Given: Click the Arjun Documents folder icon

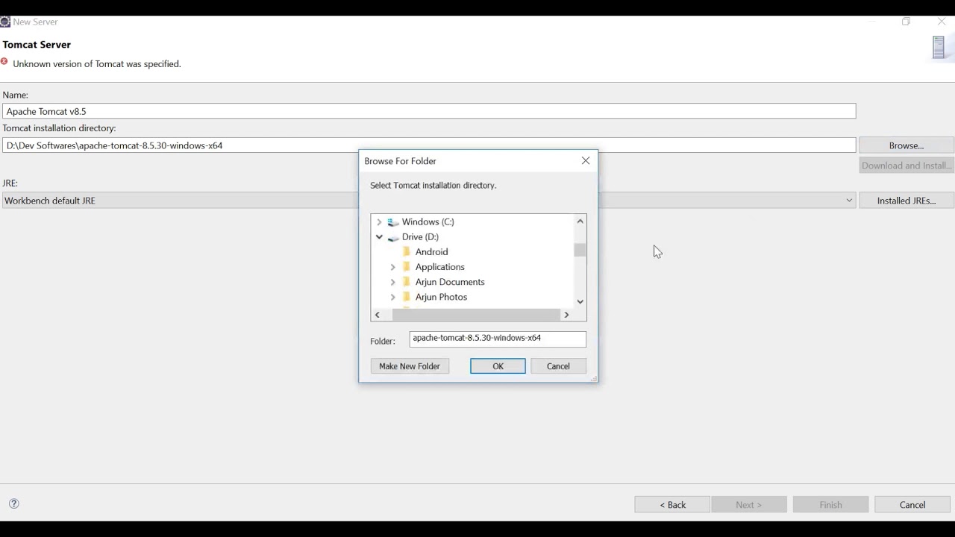Looking at the screenshot, I should (x=407, y=282).
